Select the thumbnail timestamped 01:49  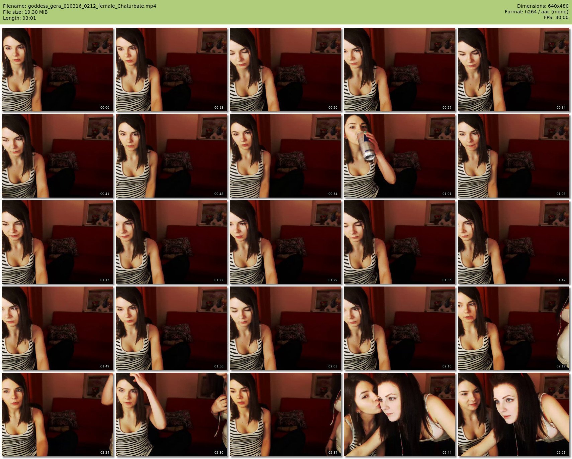point(58,328)
